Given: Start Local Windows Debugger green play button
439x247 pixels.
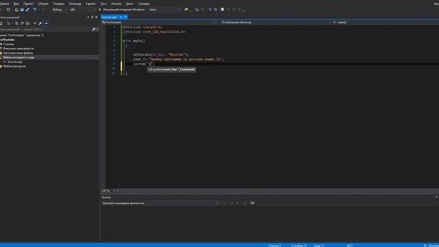Looking at the screenshot, I should [100, 10].
